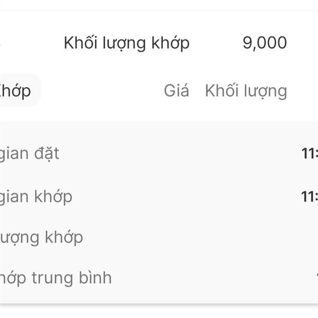Click the "gian đặt" order time label
This screenshot has width=318, height=318.
coord(29,154)
